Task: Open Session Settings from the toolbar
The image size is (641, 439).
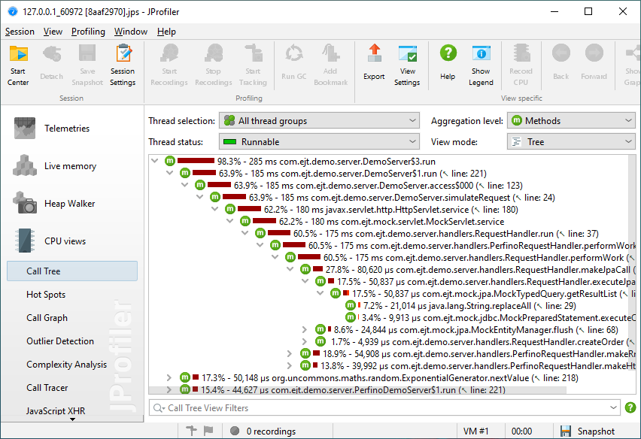Action: (x=123, y=54)
